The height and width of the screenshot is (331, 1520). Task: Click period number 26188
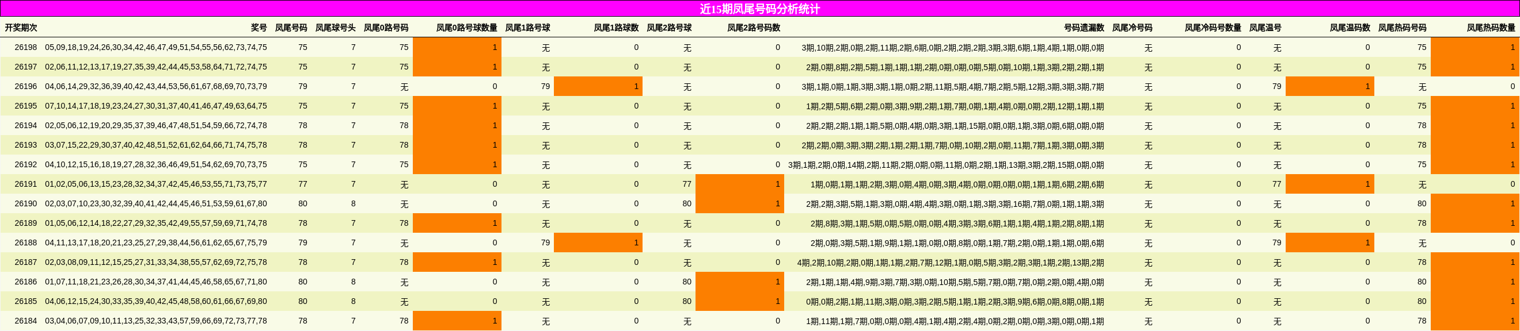(x=26, y=243)
